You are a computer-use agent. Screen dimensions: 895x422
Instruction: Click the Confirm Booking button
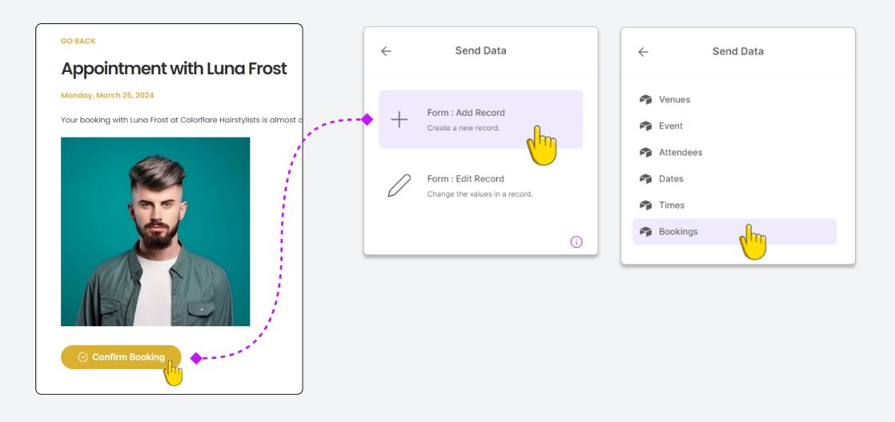(x=121, y=357)
